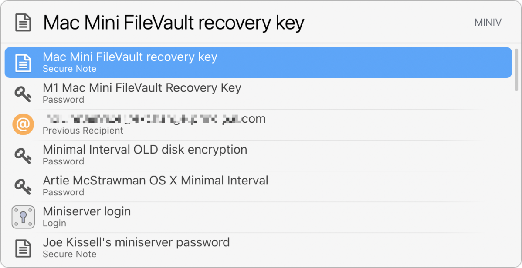This screenshot has height=268, width=522.
Task: Click the orange @ Previous Recipient icon
Action: 23,124
